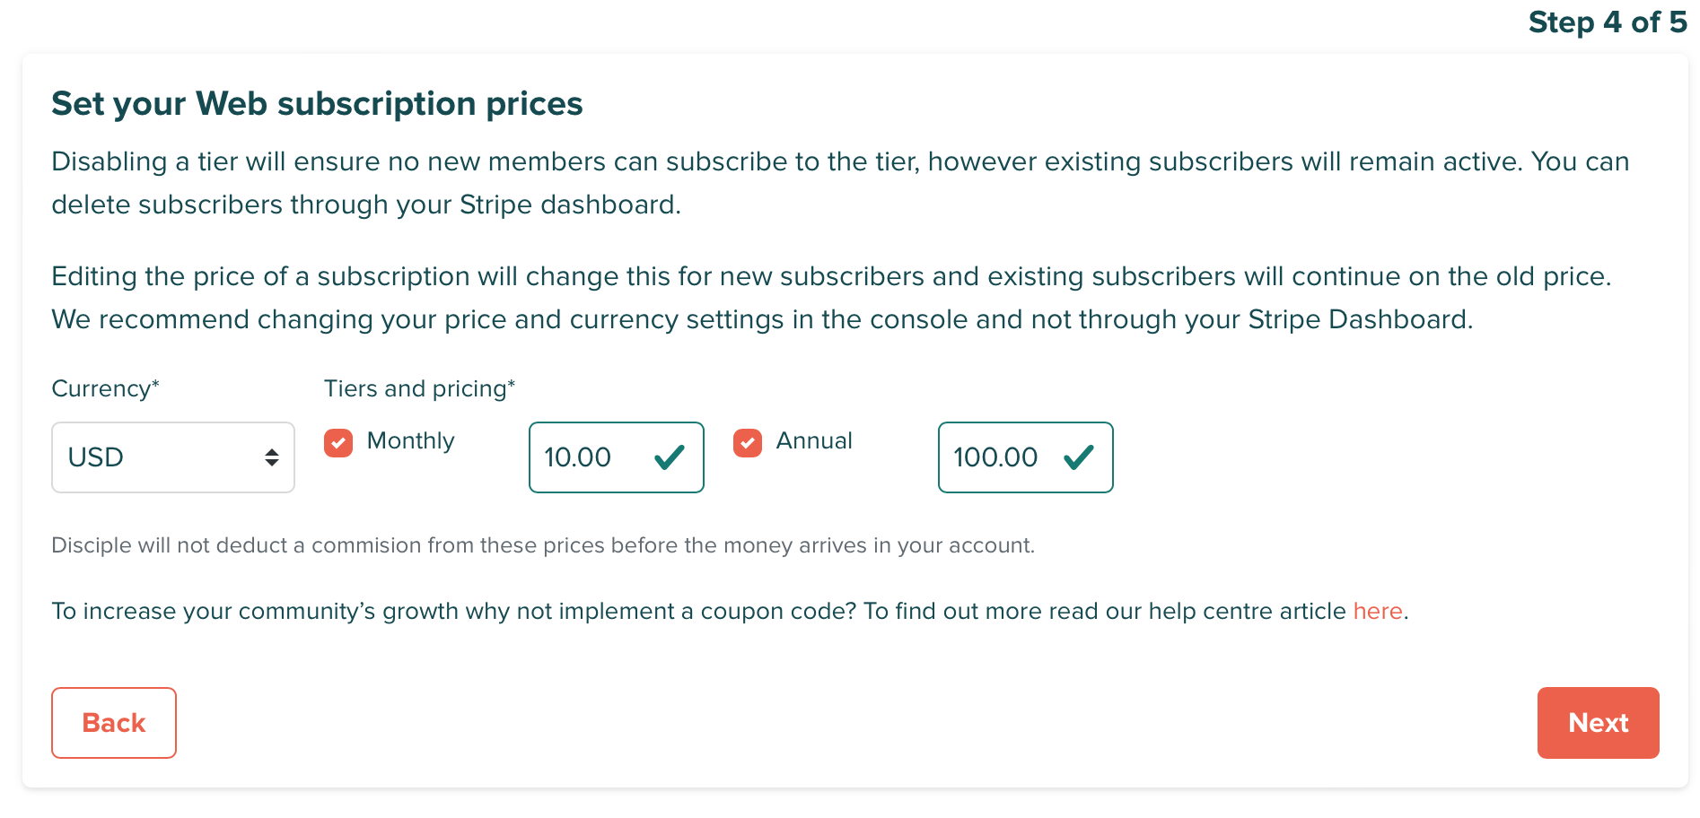Click the 'Currency*' field label
Image resolution: width=1700 pixels, height=818 pixels.
point(105,388)
